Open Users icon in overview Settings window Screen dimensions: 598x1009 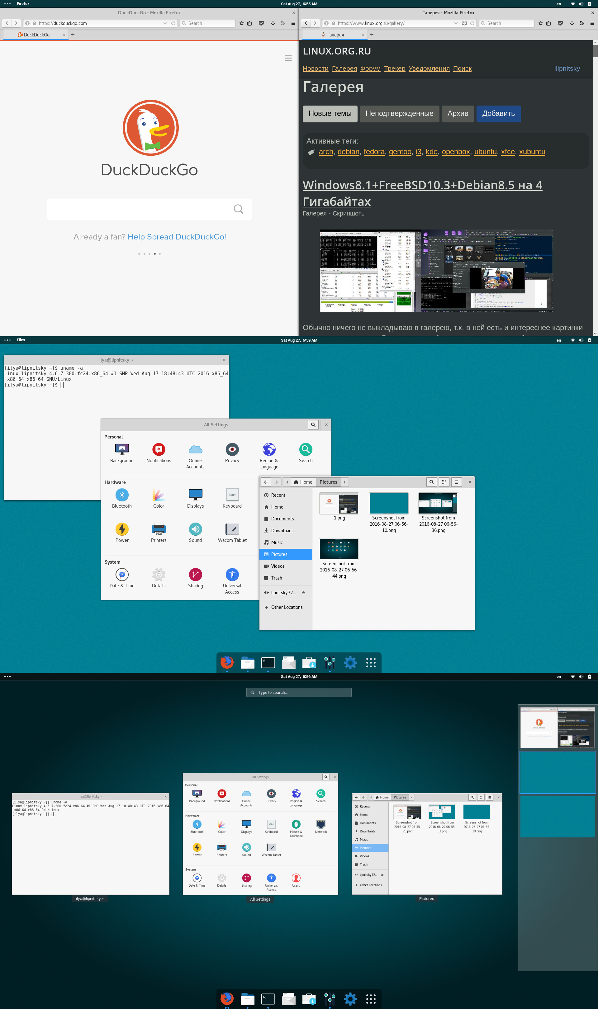click(296, 880)
